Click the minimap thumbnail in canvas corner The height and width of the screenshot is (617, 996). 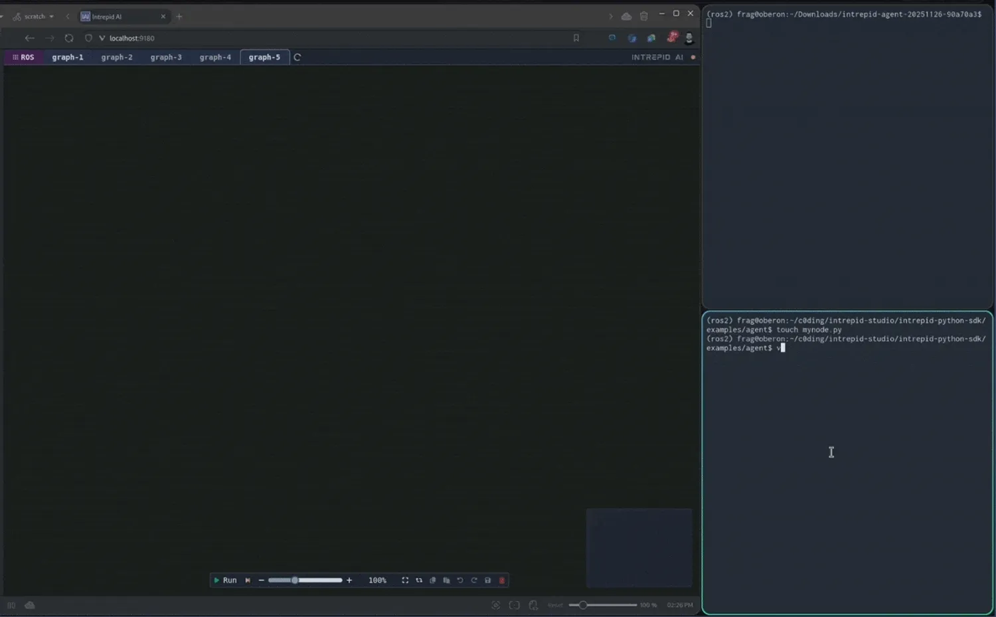point(639,548)
